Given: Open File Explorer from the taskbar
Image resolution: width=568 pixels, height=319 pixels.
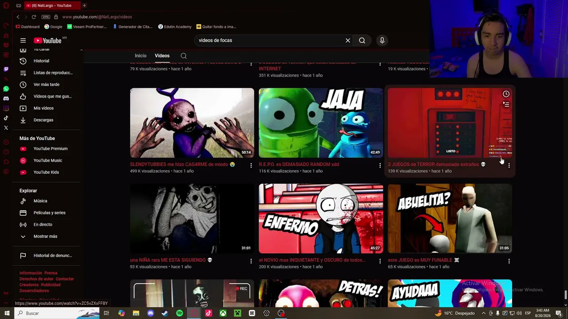Looking at the screenshot, I should (136, 313).
